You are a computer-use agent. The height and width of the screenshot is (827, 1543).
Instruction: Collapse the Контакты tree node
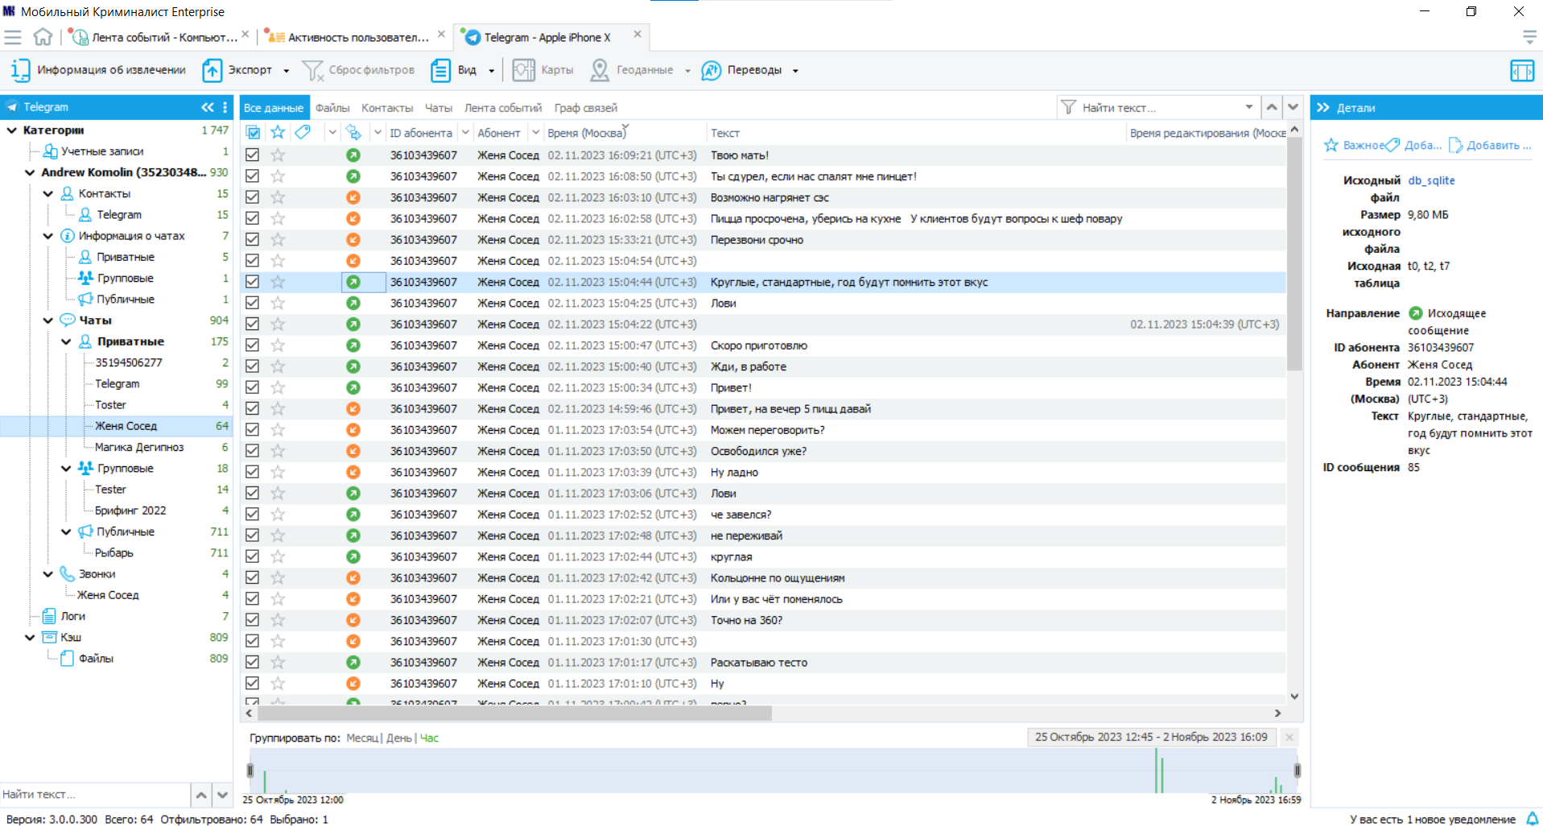point(47,193)
